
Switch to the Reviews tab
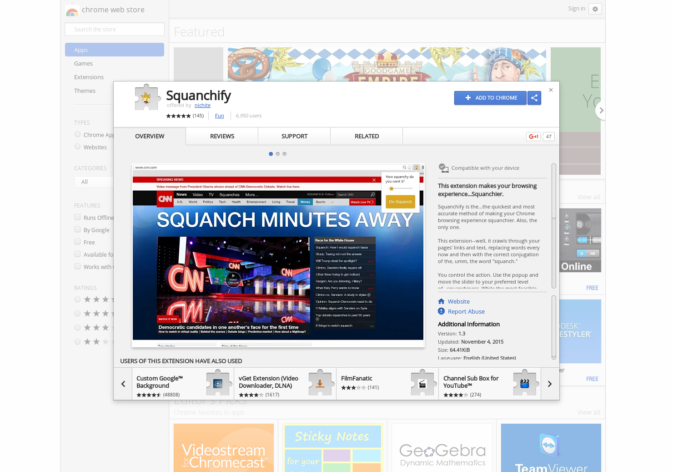(221, 136)
